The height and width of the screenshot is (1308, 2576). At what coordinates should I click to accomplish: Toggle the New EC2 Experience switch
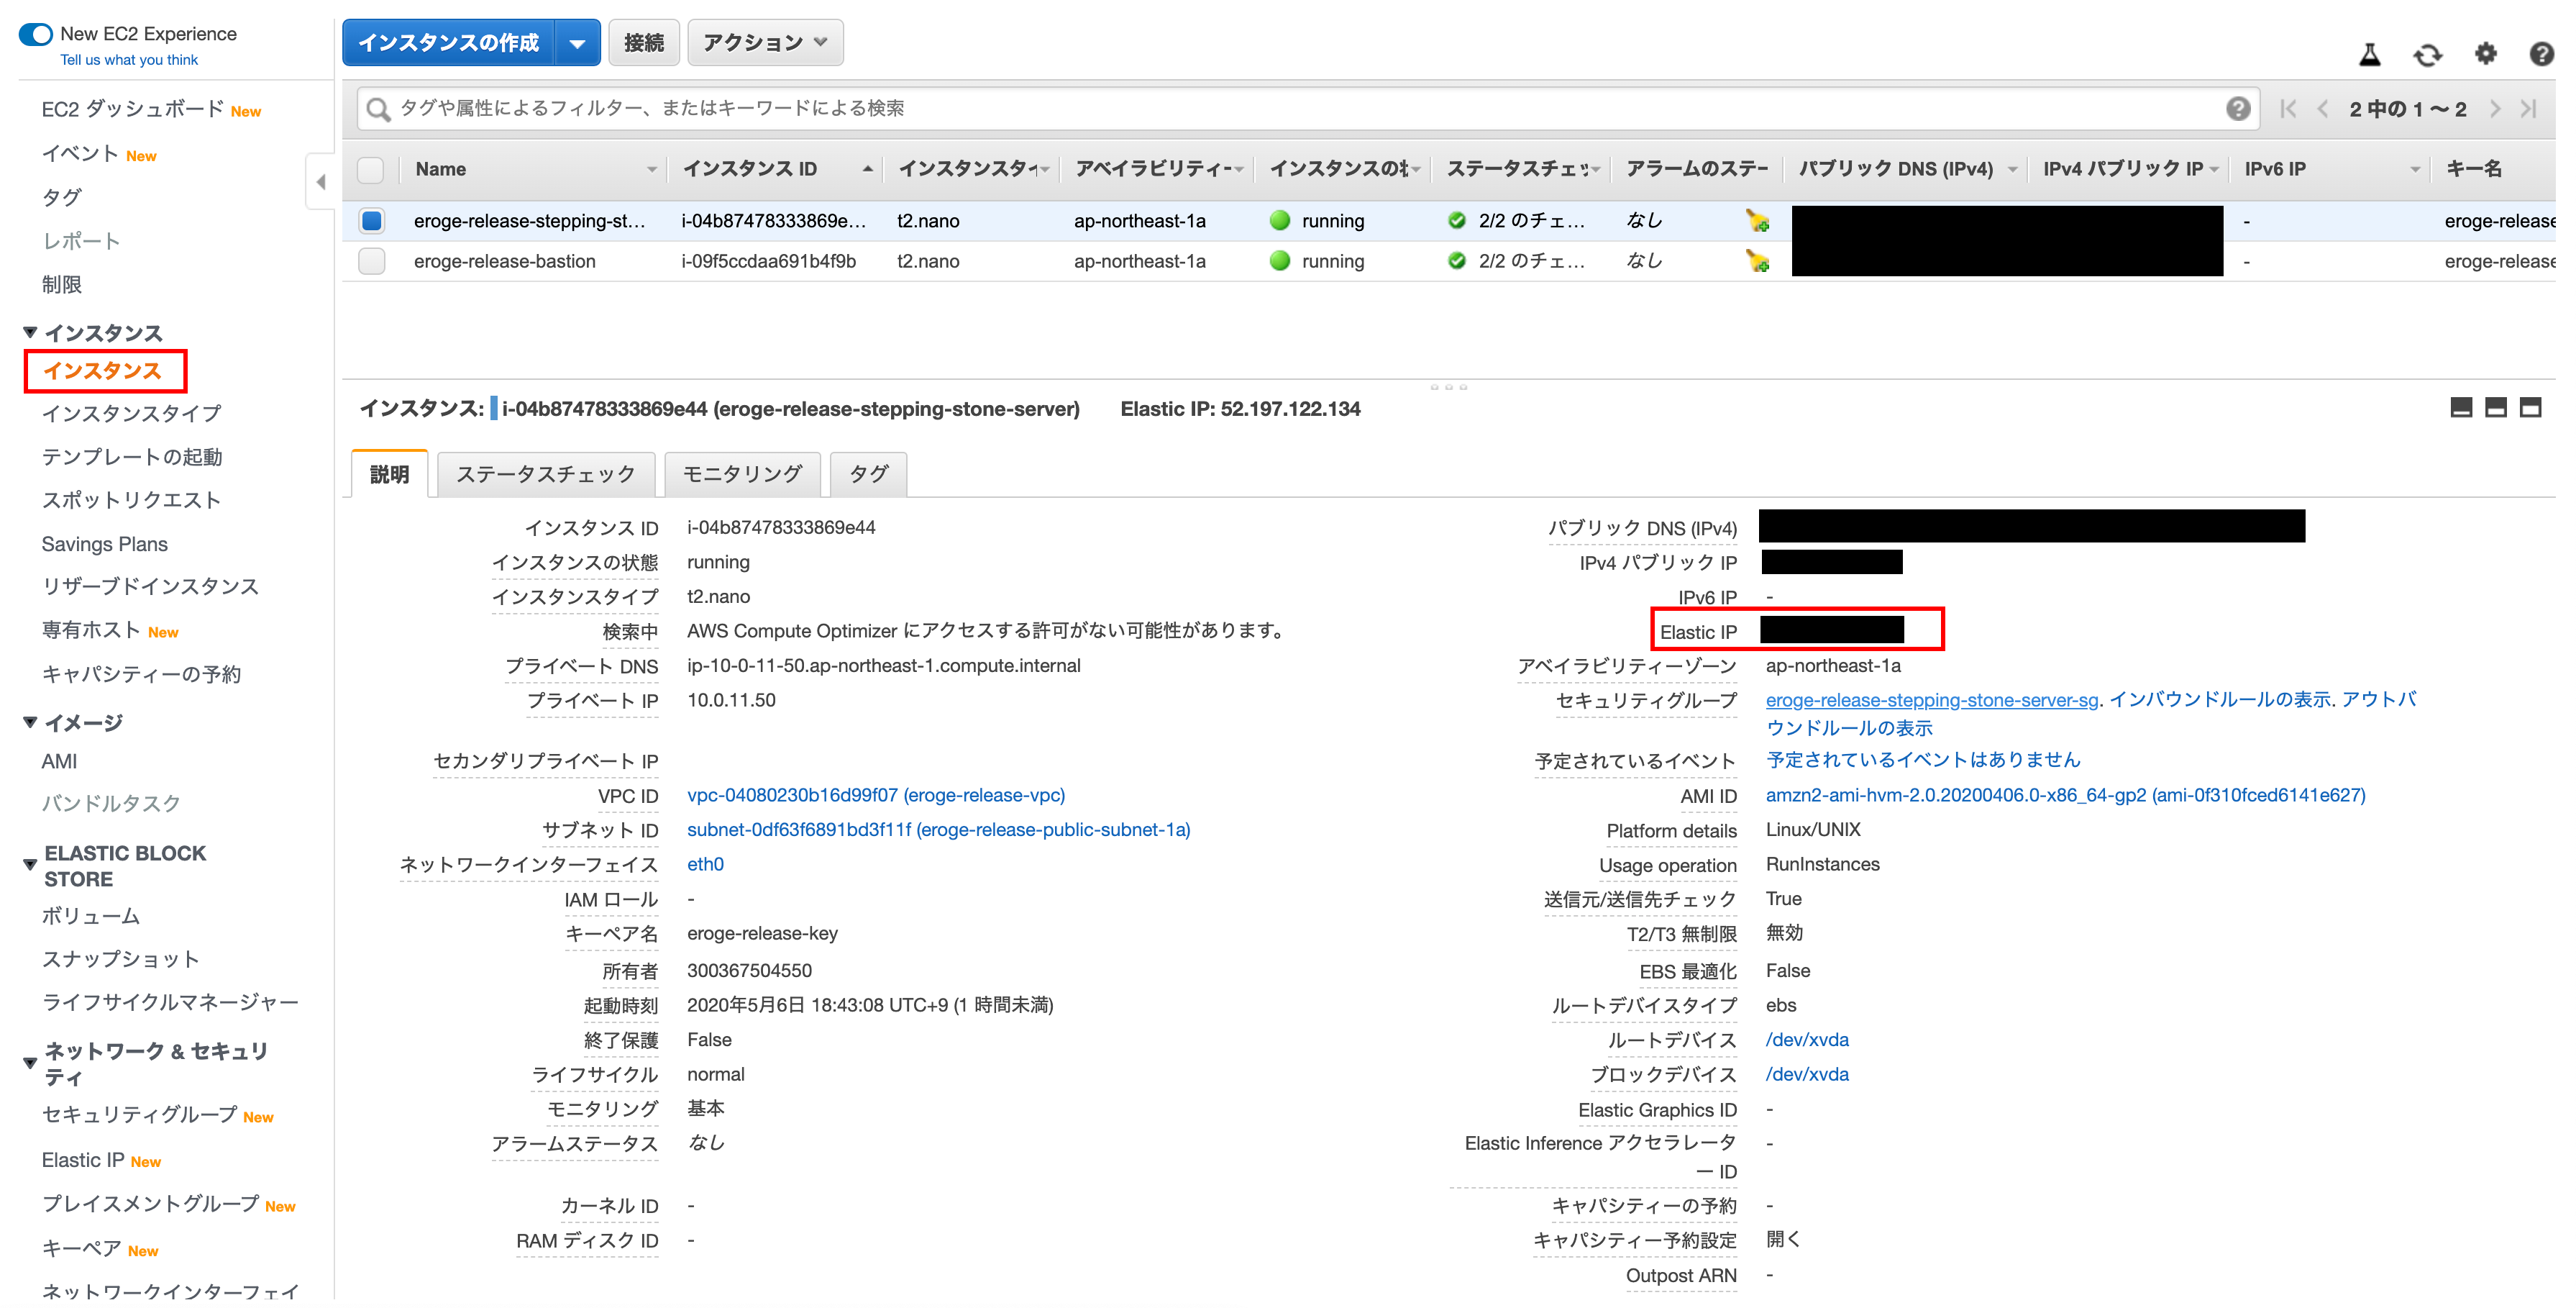(36, 34)
